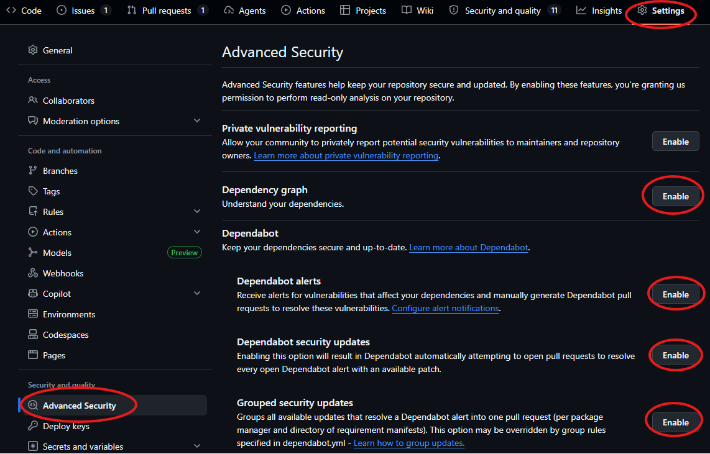
Task: Open the Insights tab
Action: pyautogui.click(x=599, y=11)
